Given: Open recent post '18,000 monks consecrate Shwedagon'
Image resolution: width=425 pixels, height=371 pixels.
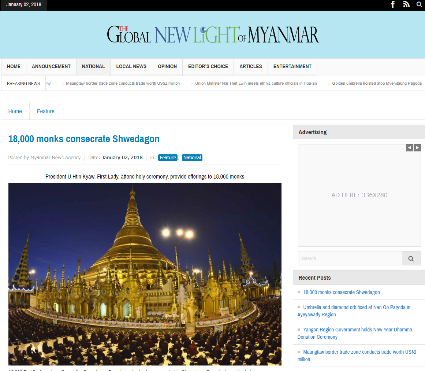Looking at the screenshot, I should [342, 292].
